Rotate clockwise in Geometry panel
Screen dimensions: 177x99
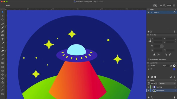tap(170, 54)
